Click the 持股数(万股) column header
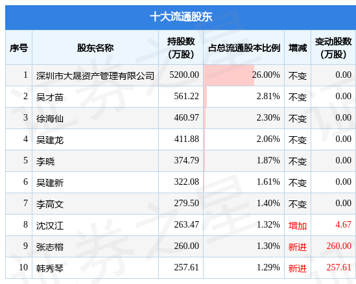Viewport: 356px width, 284px height. [181, 48]
